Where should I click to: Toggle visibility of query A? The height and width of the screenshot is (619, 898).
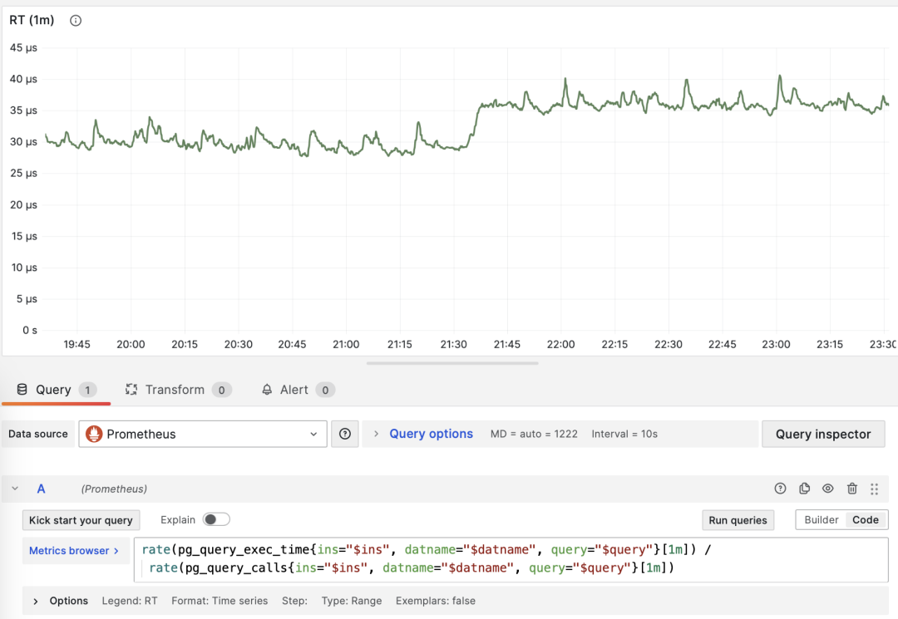click(827, 489)
